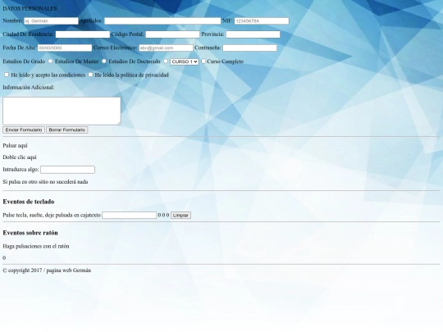Check 'He leído y acepto las condiciones'
Viewport: 443px width, 332px height.
(7, 75)
